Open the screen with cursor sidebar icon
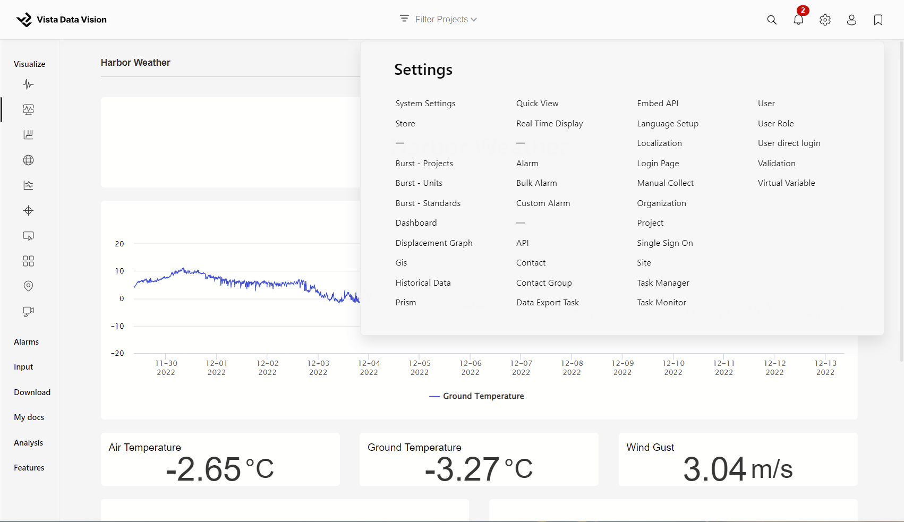904x522 pixels. pyautogui.click(x=29, y=236)
